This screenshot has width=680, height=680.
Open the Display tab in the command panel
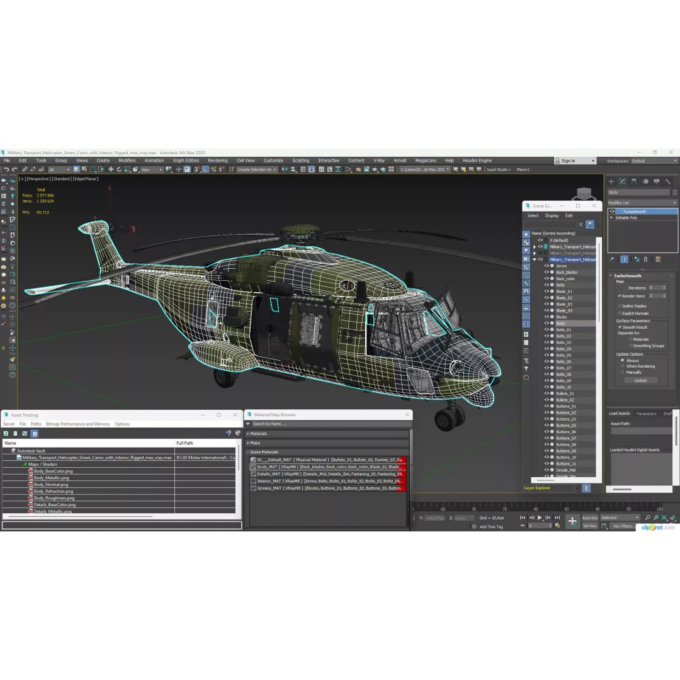pos(657,181)
